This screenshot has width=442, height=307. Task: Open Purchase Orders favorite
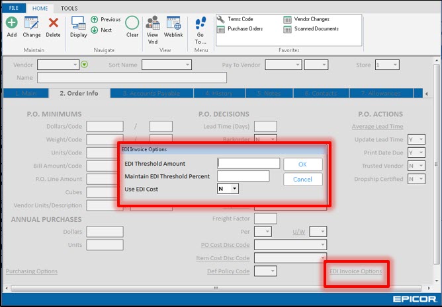[245, 29]
